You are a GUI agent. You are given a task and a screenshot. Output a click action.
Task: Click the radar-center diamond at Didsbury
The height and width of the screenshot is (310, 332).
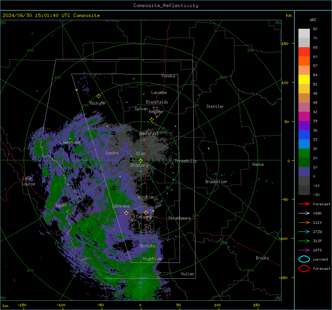coord(141,160)
